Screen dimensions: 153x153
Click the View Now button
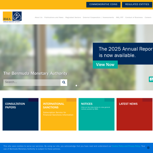tap(105, 65)
